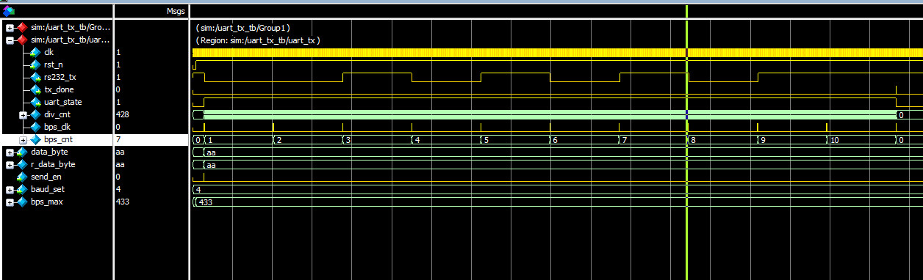Click the data_byte bus diamond icon

(22, 152)
